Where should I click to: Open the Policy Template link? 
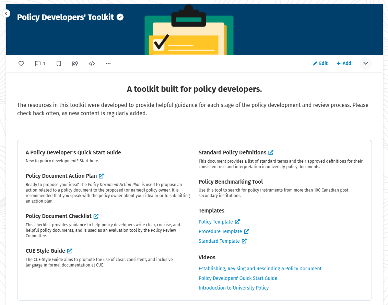coord(216,222)
